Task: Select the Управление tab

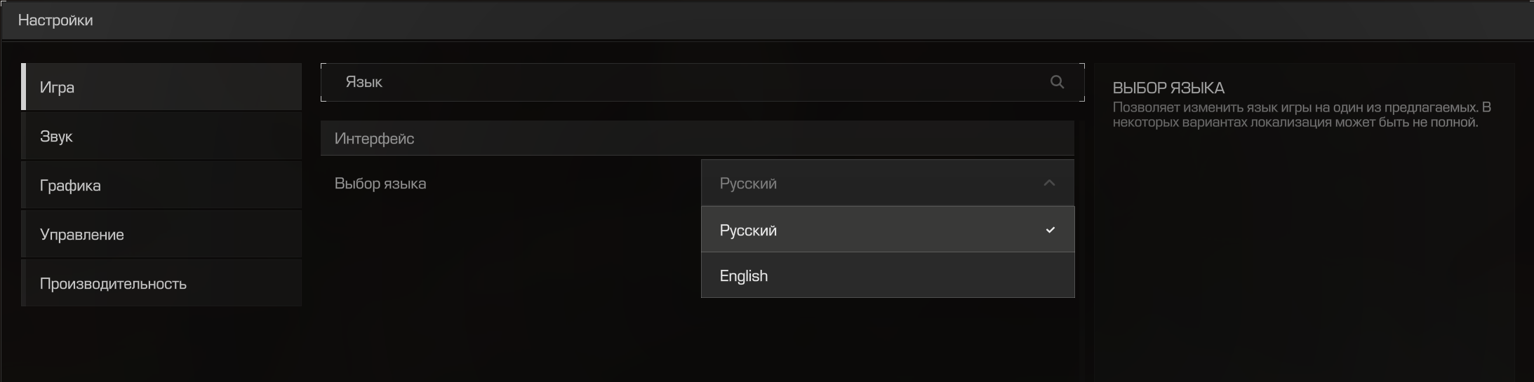Action: pos(161,234)
